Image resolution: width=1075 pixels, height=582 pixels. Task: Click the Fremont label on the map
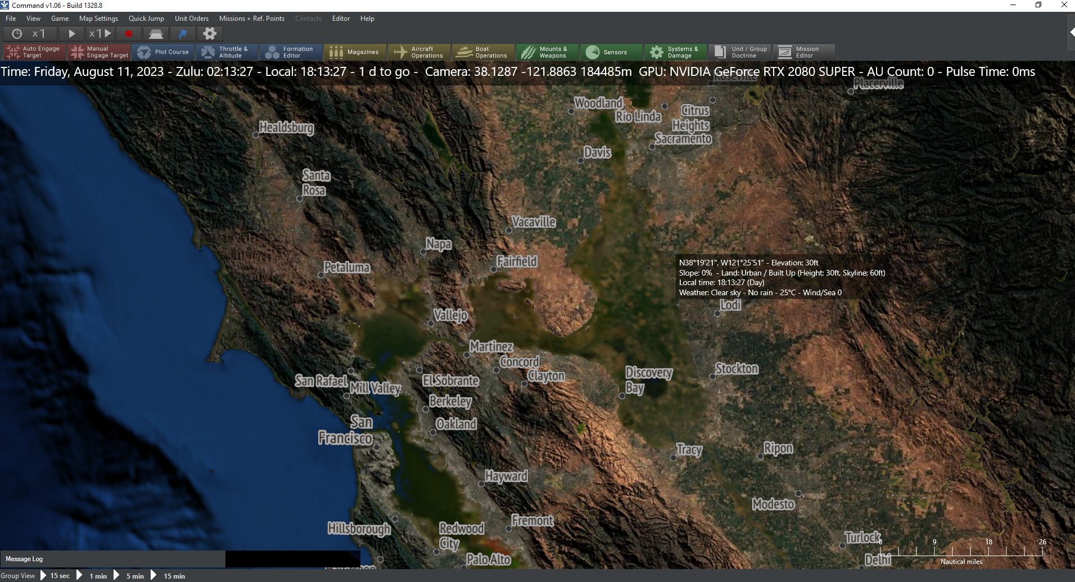coord(532,521)
